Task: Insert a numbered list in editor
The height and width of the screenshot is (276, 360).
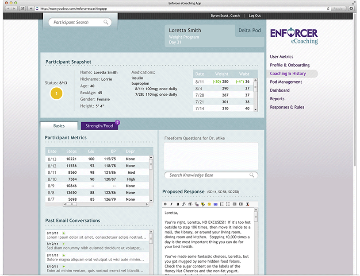Action: [x=222, y=204]
